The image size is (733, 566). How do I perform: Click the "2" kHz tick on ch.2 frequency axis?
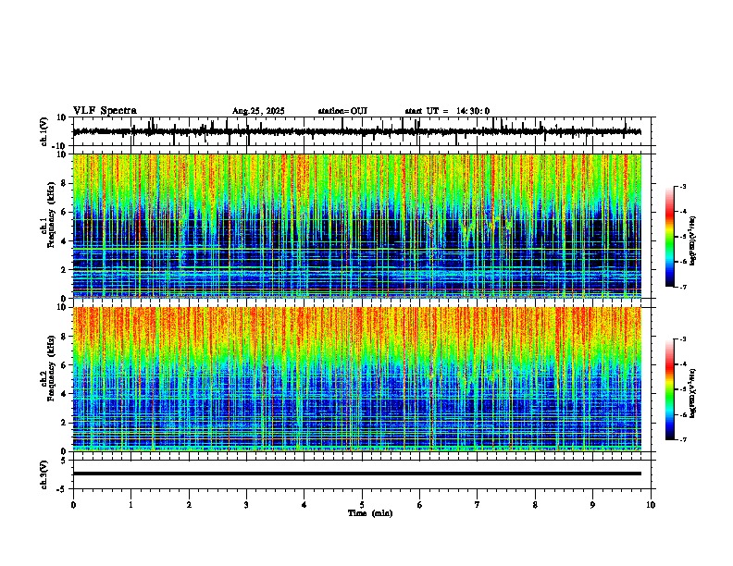click(65, 423)
